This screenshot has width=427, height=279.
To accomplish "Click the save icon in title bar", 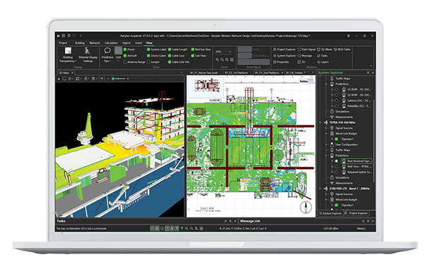I will tap(64, 35).
